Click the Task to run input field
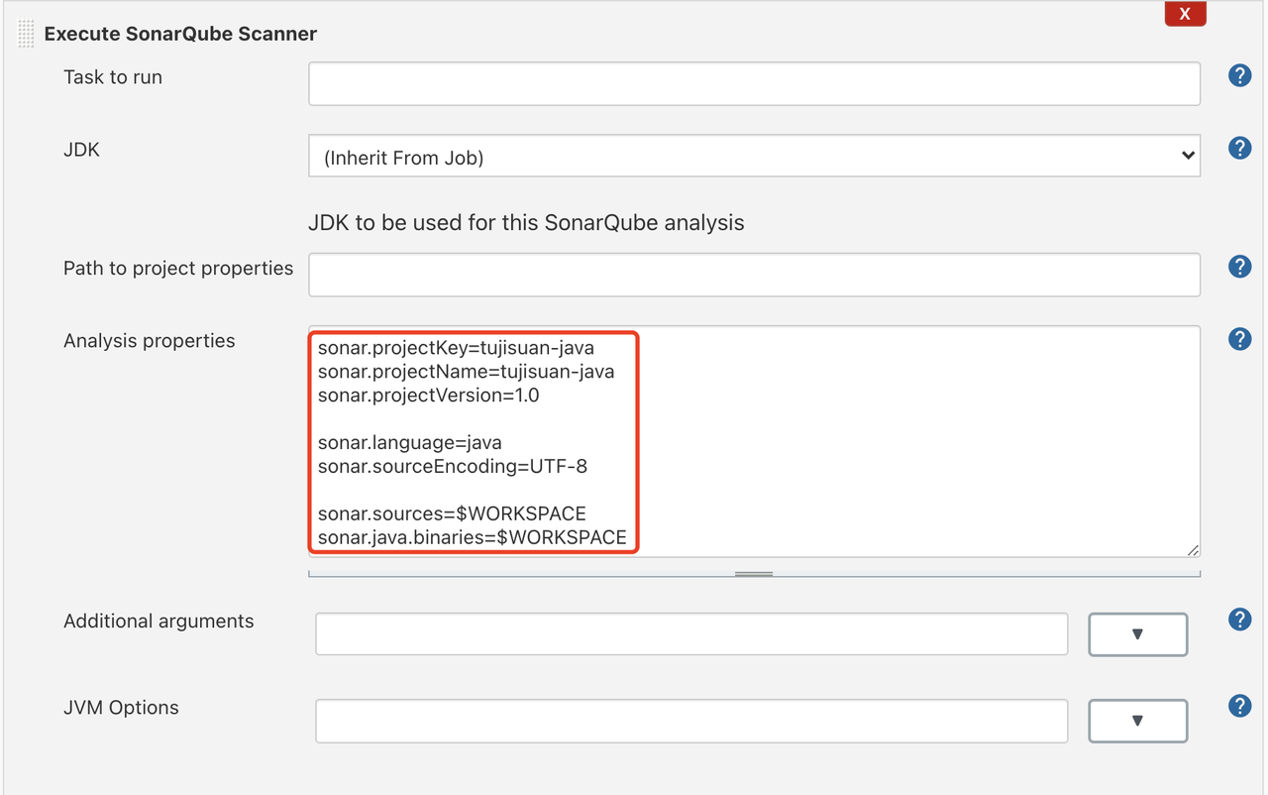The image size is (1268, 795). point(754,84)
